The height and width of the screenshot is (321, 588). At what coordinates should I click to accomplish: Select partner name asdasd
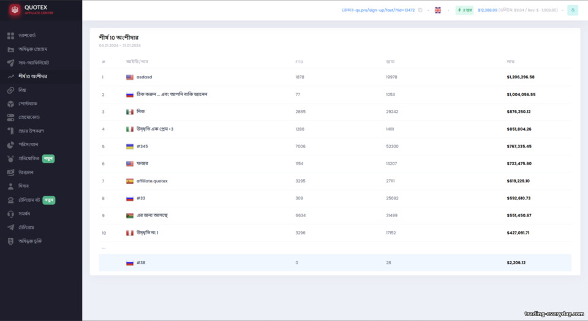(x=144, y=77)
